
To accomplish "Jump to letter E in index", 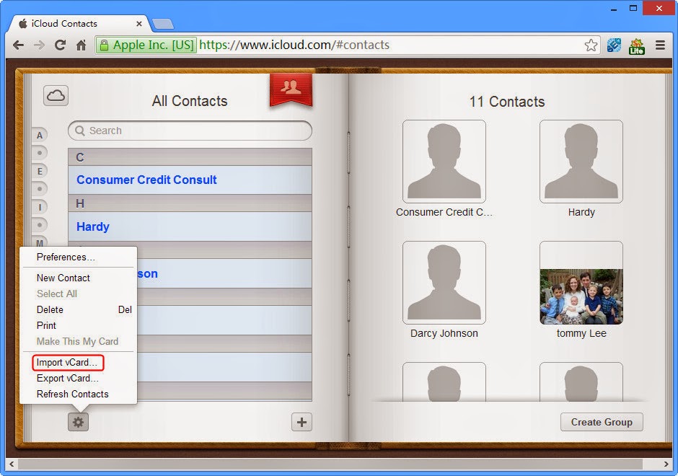I will point(40,171).
